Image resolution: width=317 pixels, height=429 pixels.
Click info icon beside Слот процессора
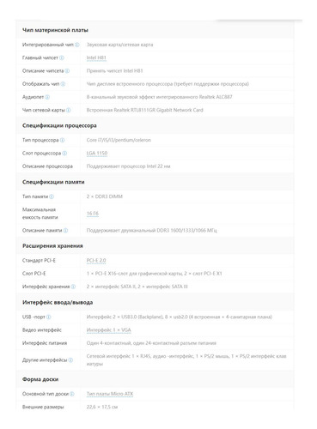tap(64, 154)
